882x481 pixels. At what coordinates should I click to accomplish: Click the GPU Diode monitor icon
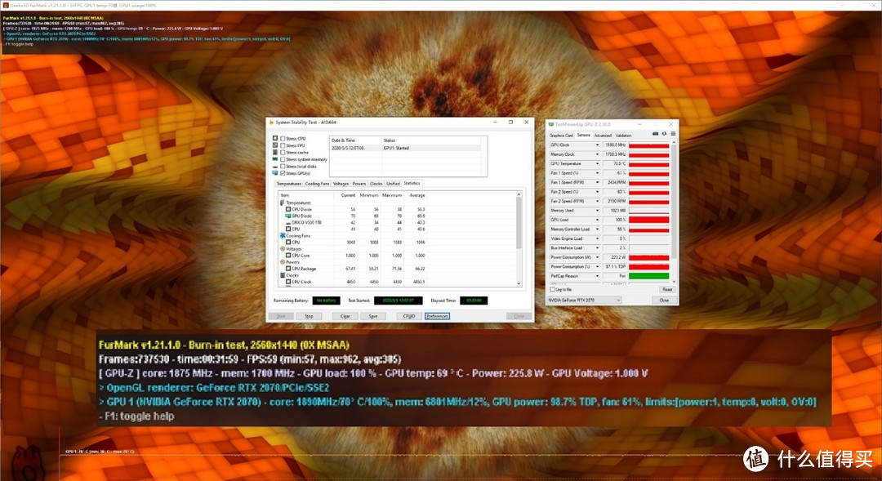pyautogui.click(x=288, y=216)
